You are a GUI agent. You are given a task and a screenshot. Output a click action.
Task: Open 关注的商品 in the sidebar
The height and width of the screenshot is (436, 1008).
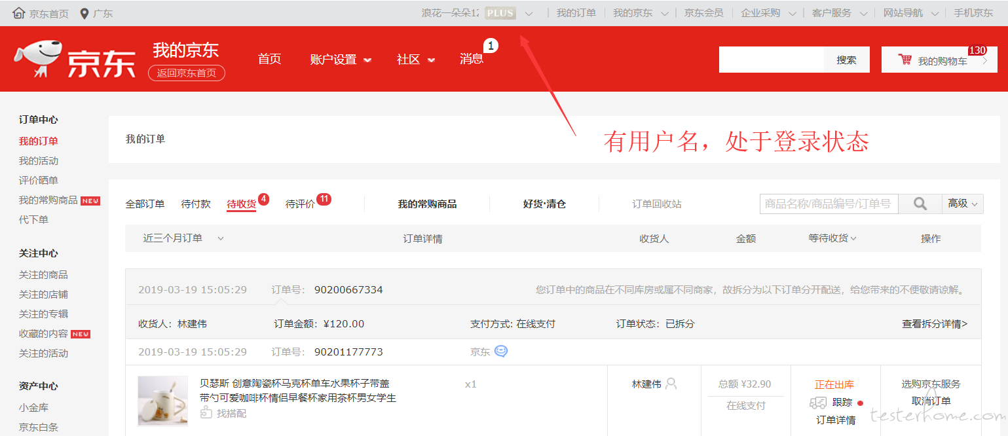(x=43, y=274)
